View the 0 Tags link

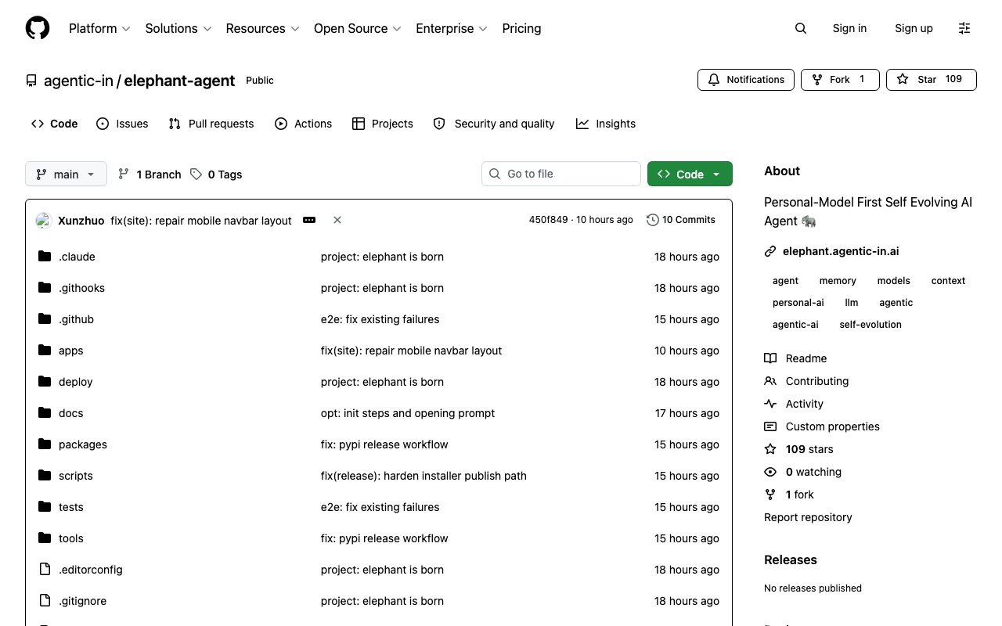point(216,174)
